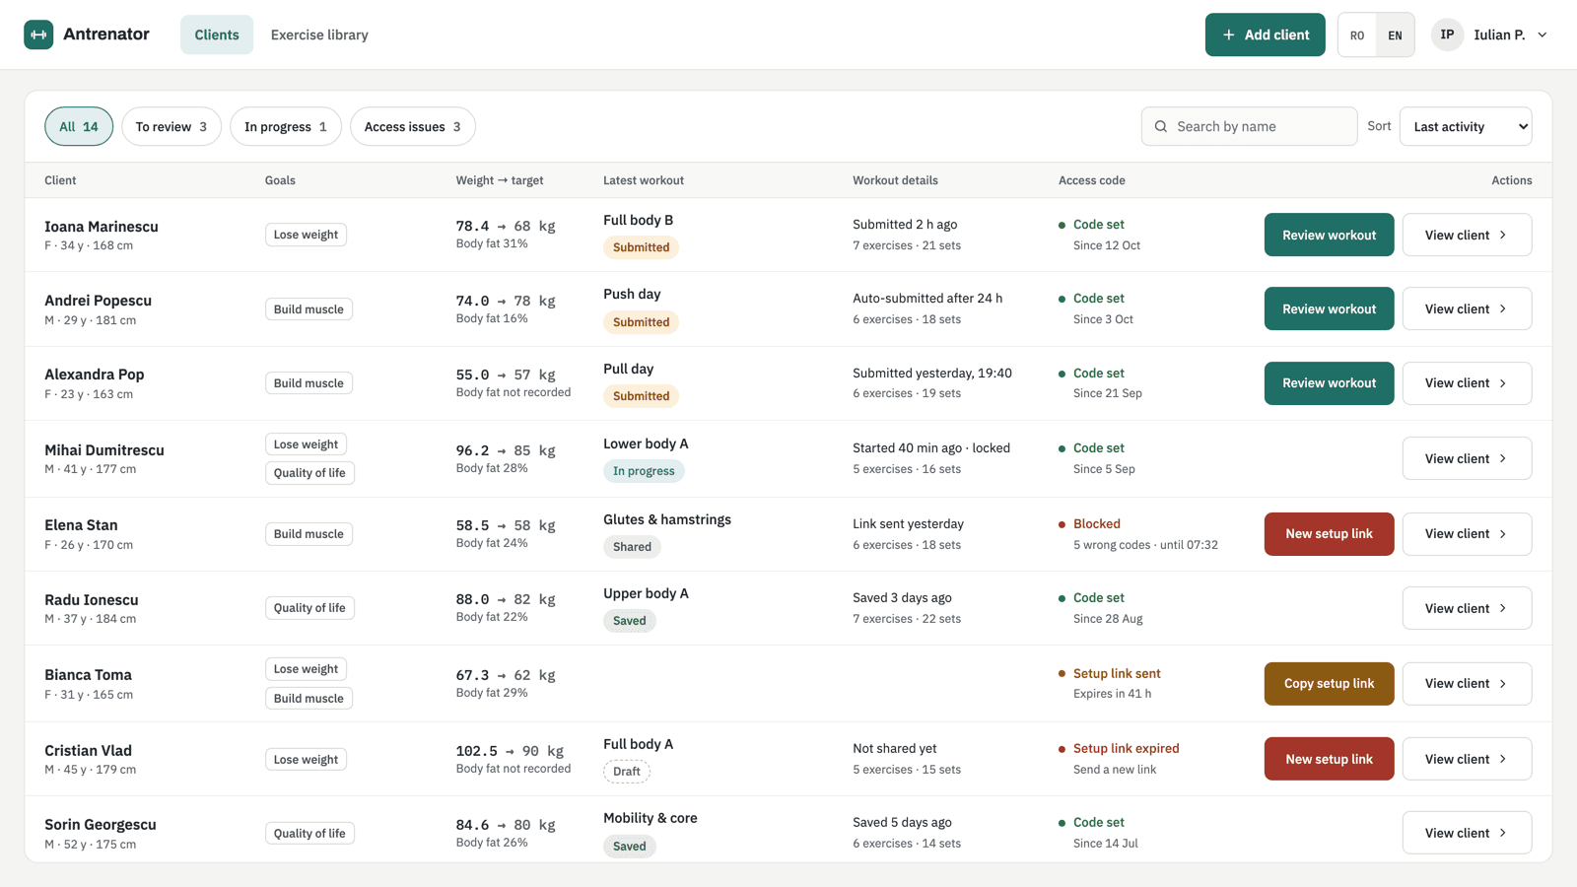This screenshot has height=887, width=1577.
Task: Open the Clients tab
Action: pos(217,34)
